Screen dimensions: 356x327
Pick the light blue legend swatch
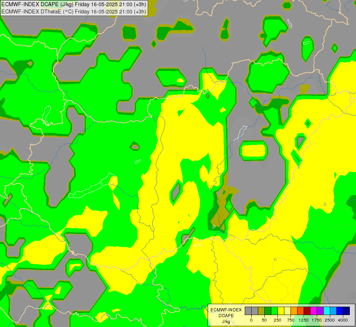(x=333, y=311)
